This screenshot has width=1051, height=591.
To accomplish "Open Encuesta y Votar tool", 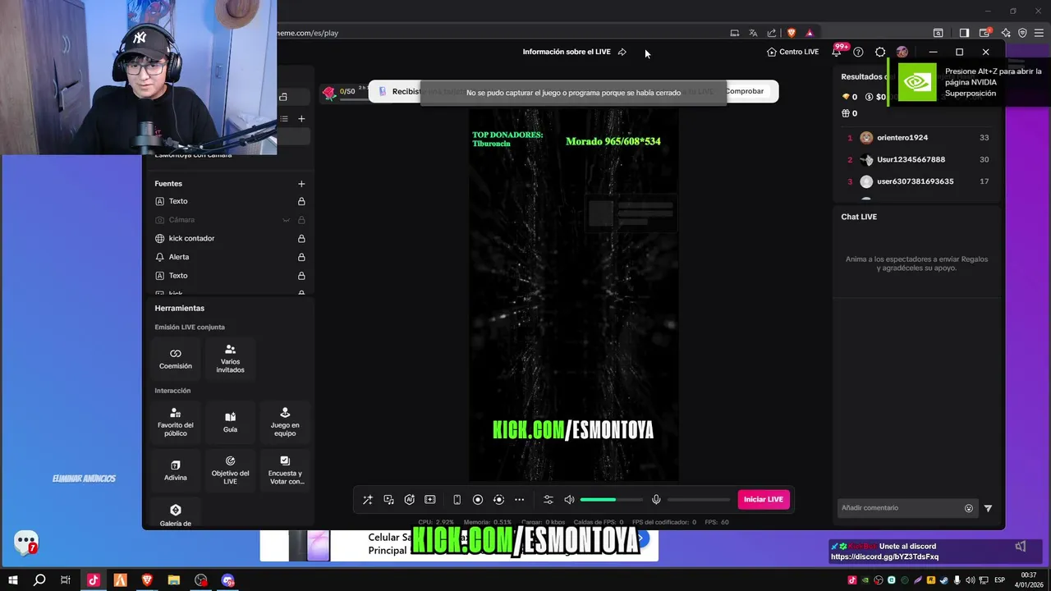I will [x=285, y=470].
